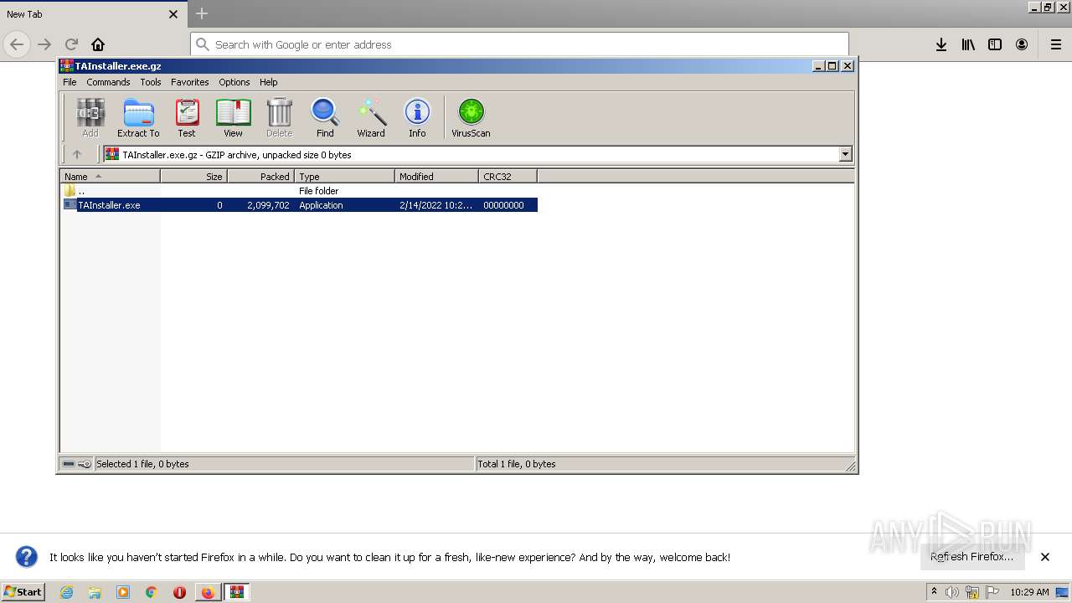
Task: Click the 2,099,702 packed size cell
Action: coord(268,205)
